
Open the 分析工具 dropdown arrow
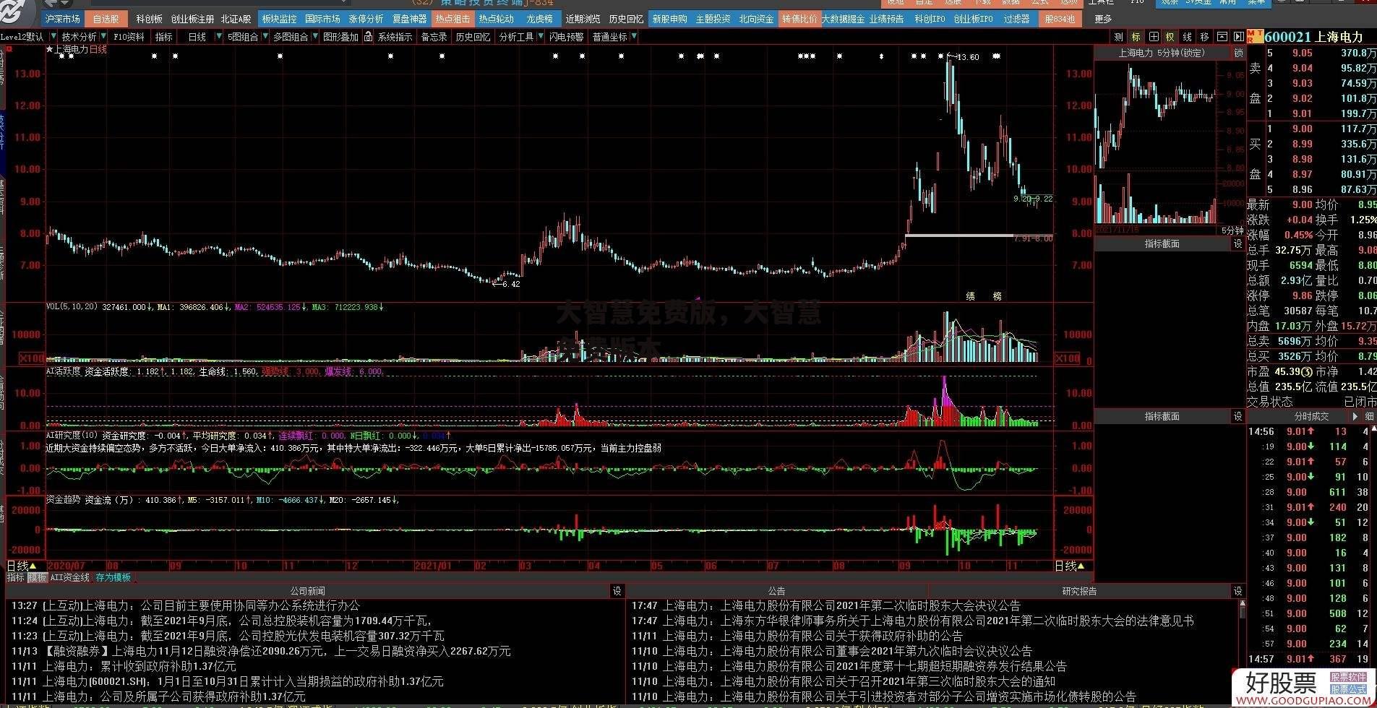(x=539, y=37)
